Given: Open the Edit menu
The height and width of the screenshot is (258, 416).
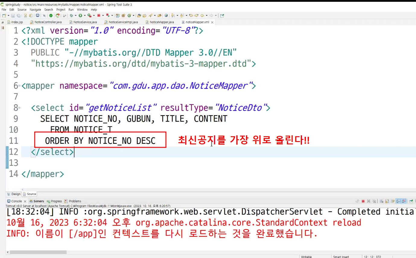Looking at the screenshot, I should coord(12,10).
